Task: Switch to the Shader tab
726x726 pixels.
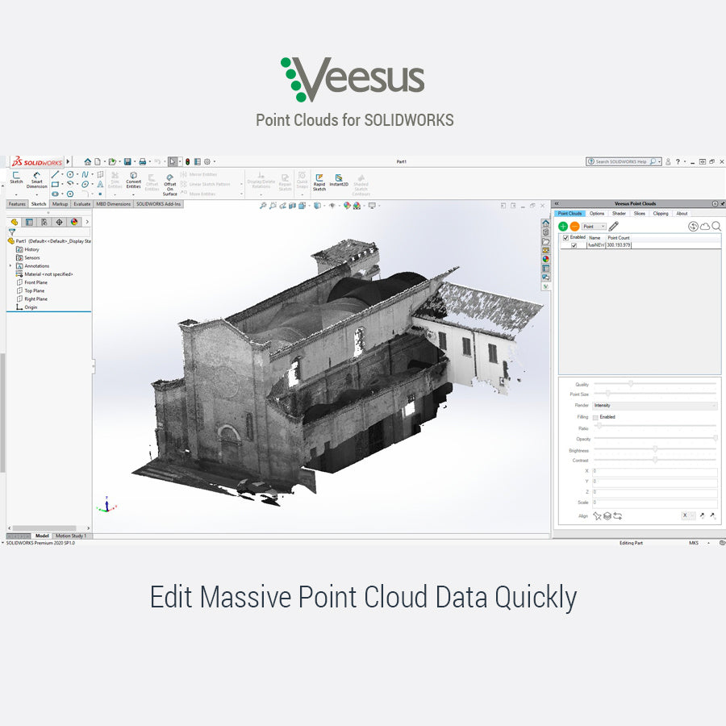Action: tap(619, 213)
